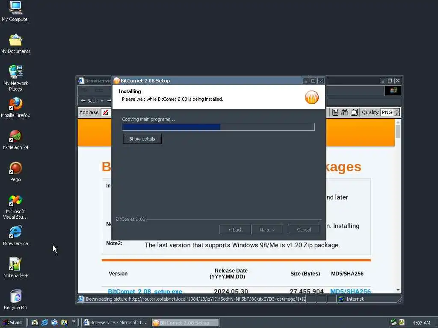The height and width of the screenshot is (328, 438).
Task: Expand more quick launch items chevron
Action: [74, 321]
